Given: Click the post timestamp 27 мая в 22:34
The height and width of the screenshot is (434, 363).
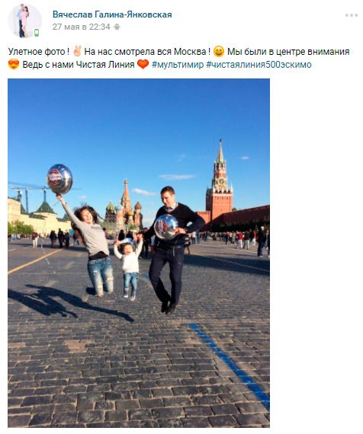Looking at the screenshot, I should click(82, 27).
